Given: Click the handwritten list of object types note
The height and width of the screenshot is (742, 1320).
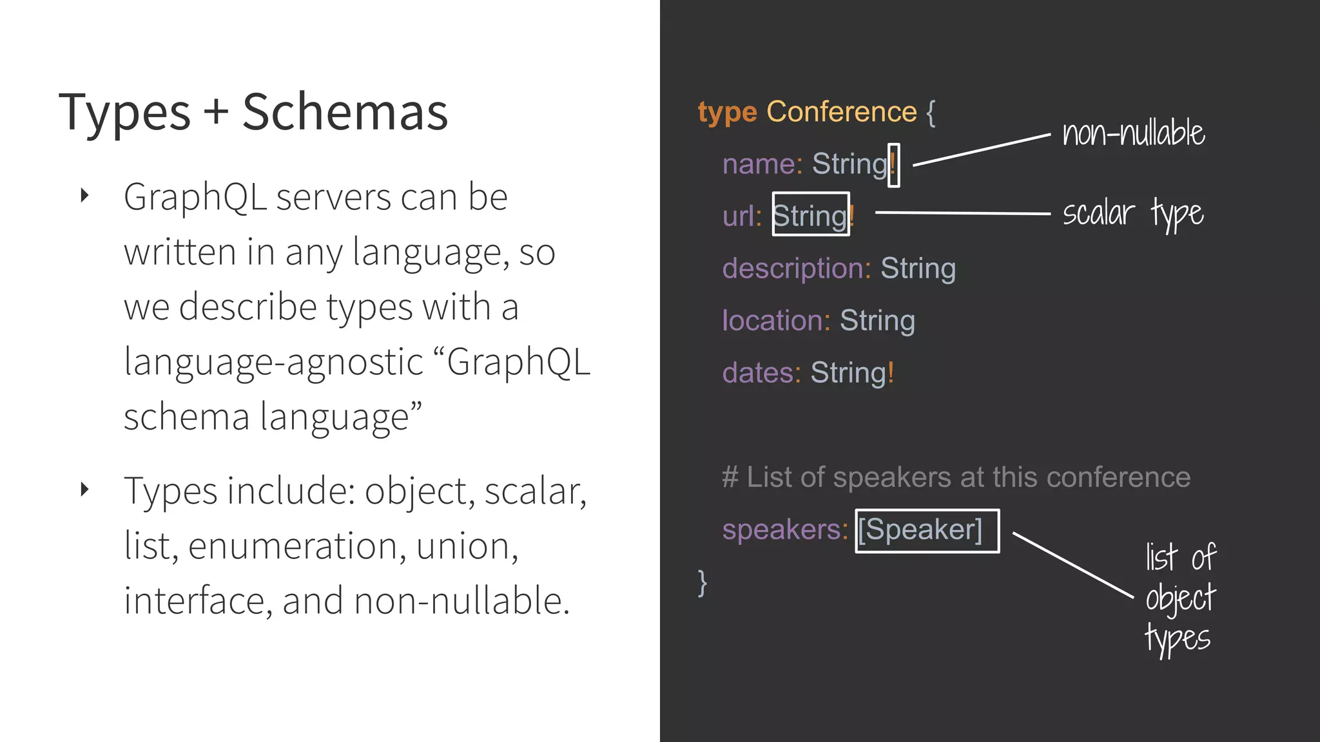Looking at the screenshot, I should click(1179, 598).
